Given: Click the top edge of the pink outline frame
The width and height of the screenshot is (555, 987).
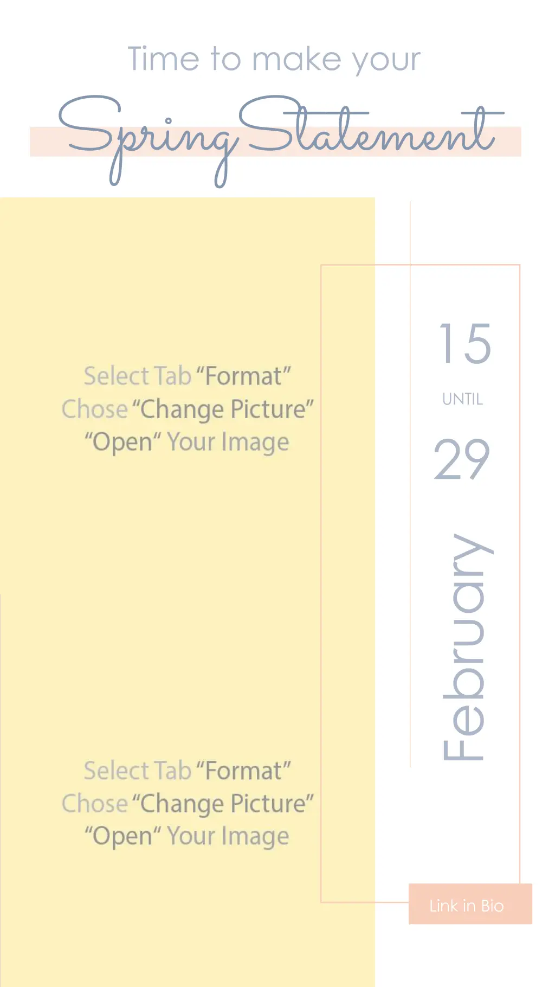Looking at the screenshot, I should [420, 265].
